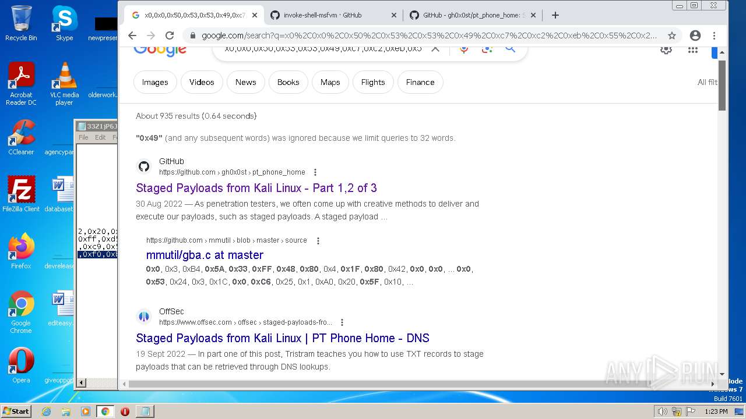Close the invoke-shell-msfvm GitHub tab
Image resolution: width=746 pixels, height=419 pixels.
[394, 15]
